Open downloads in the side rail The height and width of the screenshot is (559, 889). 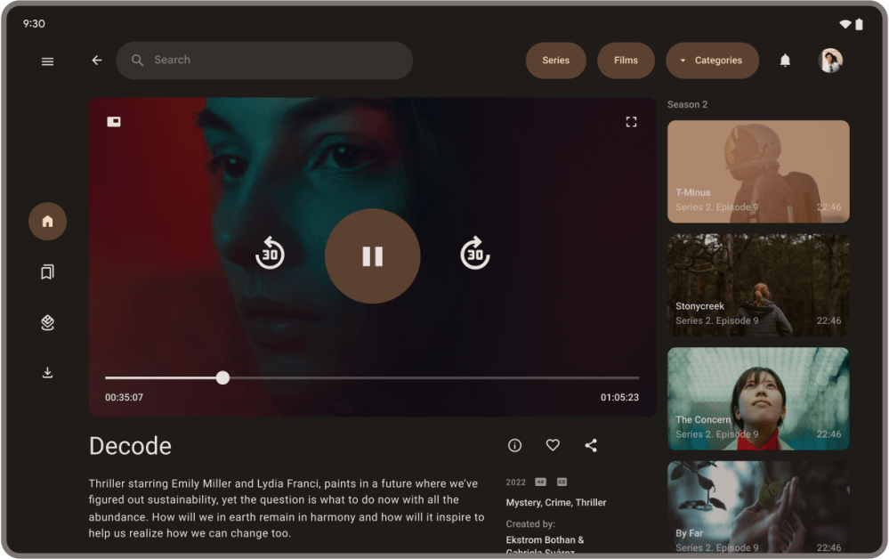(x=47, y=372)
